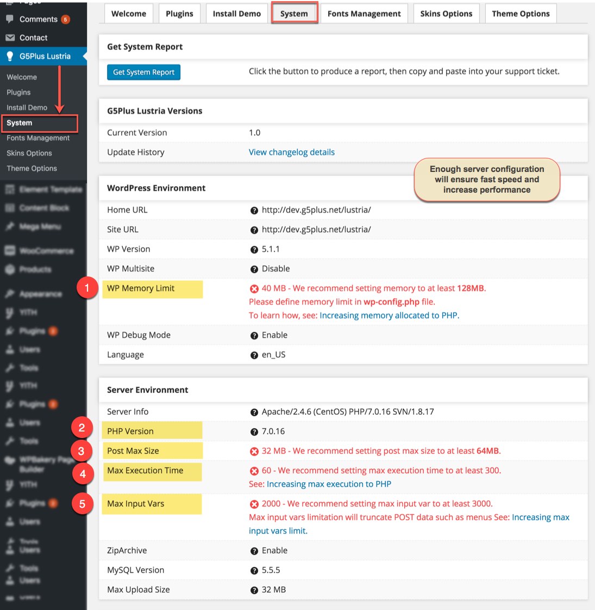The image size is (595, 610).
Task: Click the Site URL value text
Action: pos(316,229)
